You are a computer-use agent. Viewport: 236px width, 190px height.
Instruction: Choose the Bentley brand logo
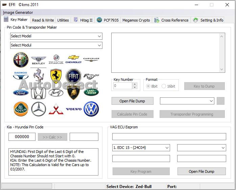pyautogui.click(x=39, y=60)
